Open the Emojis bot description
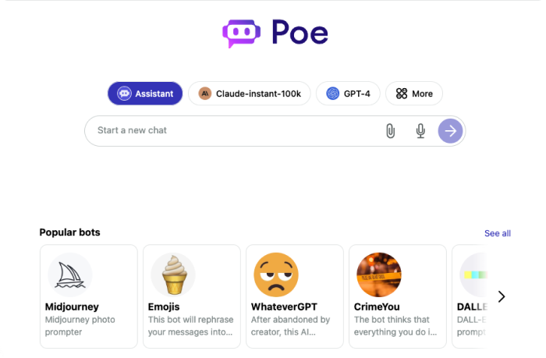 [x=190, y=325]
